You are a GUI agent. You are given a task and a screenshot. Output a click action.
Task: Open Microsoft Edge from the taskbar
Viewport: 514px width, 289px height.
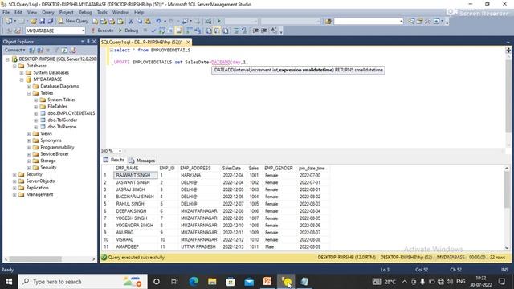coord(194,282)
